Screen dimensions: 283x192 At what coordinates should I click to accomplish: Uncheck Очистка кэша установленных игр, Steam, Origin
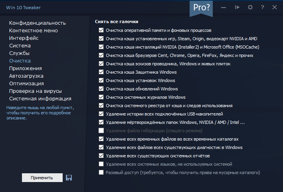[x=101, y=38]
